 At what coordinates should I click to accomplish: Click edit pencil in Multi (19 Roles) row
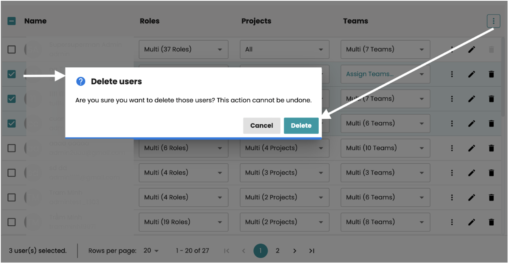pyautogui.click(x=471, y=222)
